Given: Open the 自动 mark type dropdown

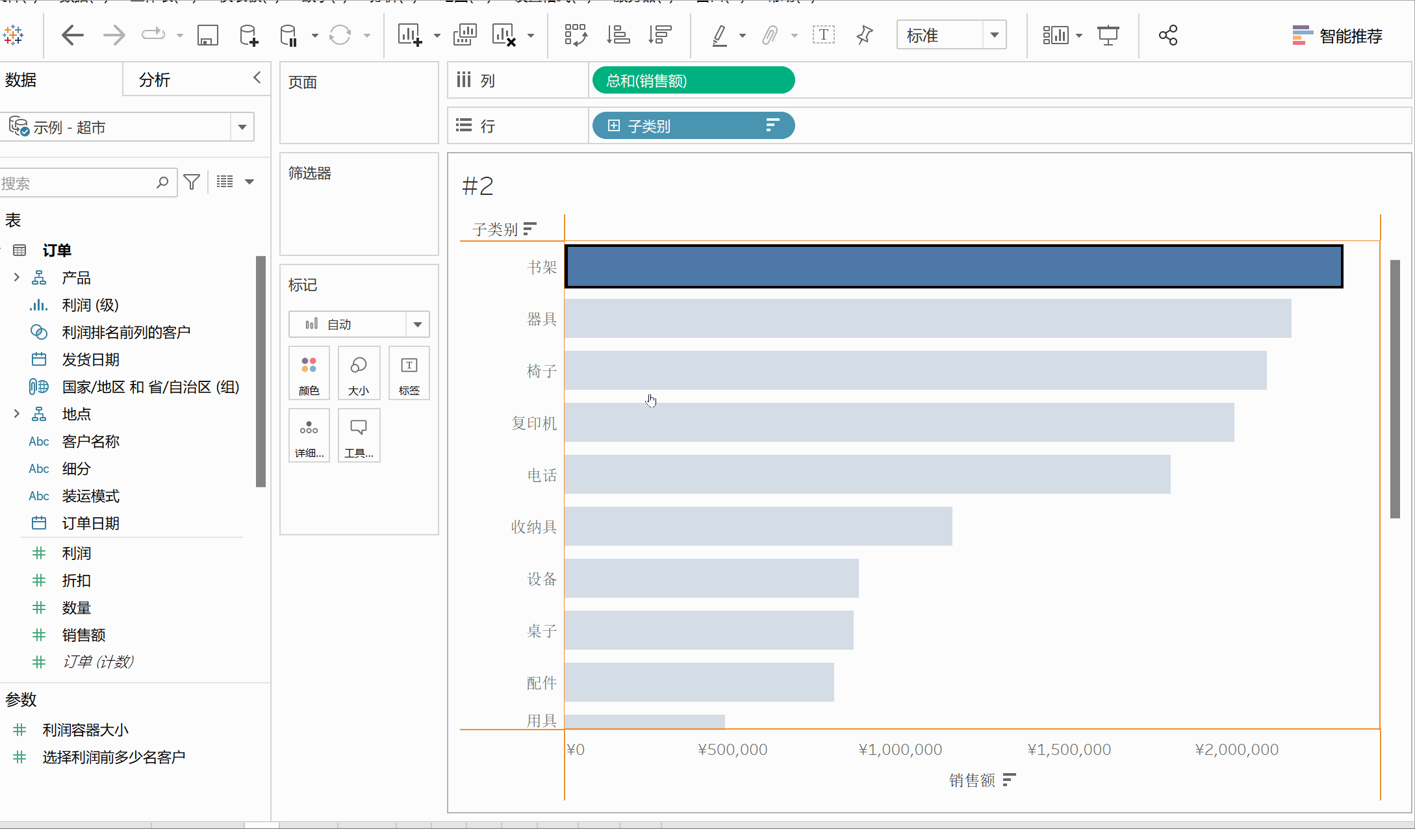Looking at the screenshot, I should pyautogui.click(x=418, y=324).
